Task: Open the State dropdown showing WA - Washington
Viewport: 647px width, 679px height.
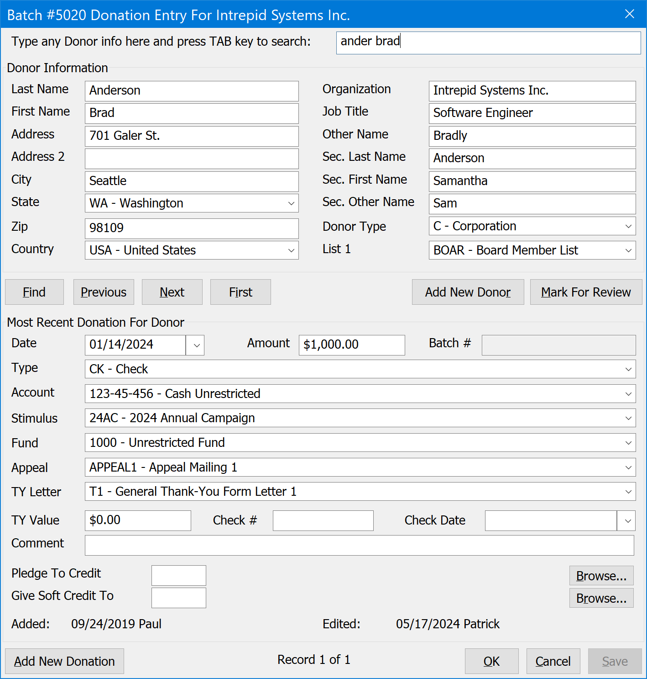Action: coord(192,203)
